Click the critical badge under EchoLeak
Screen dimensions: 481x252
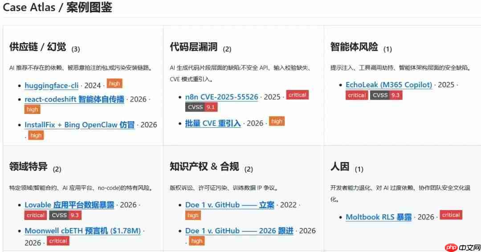click(x=357, y=95)
